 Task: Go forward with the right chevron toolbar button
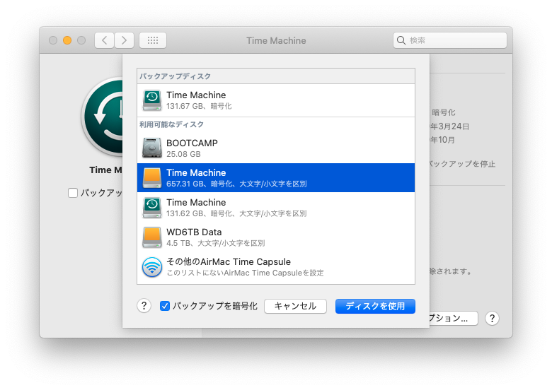click(x=124, y=40)
